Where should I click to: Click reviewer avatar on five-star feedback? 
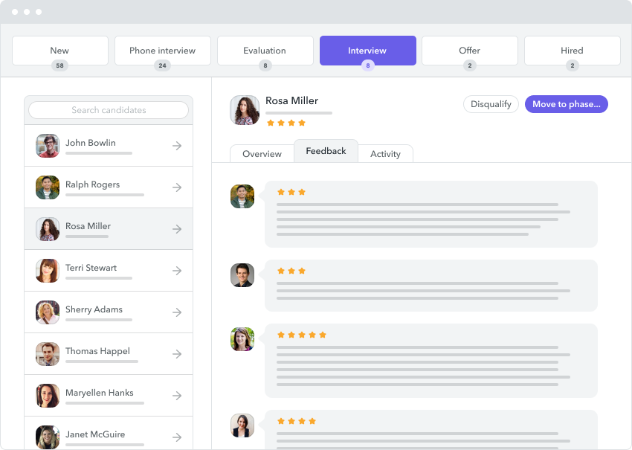point(242,339)
